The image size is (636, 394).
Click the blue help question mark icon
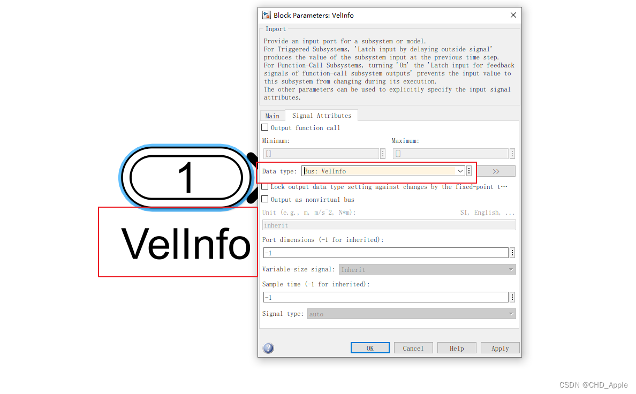click(x=268, y=348)
